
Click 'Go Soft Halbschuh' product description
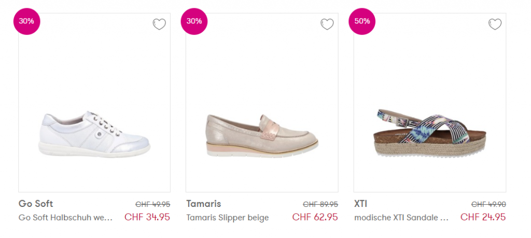pyautogui.click(x=66, y=218)
